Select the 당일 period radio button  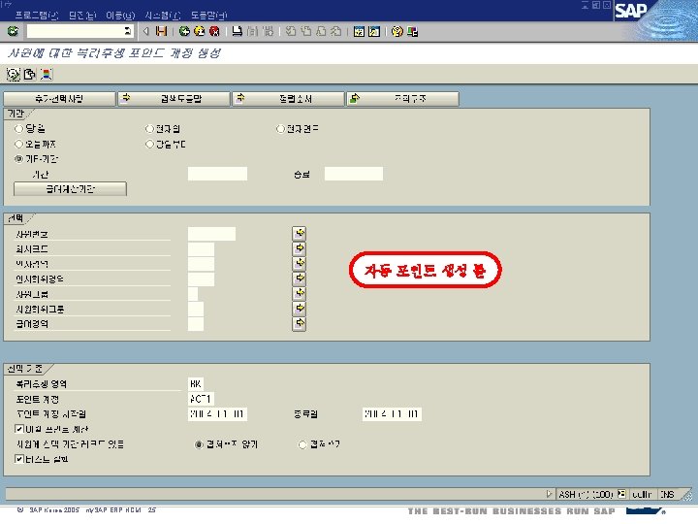[18, 129]
